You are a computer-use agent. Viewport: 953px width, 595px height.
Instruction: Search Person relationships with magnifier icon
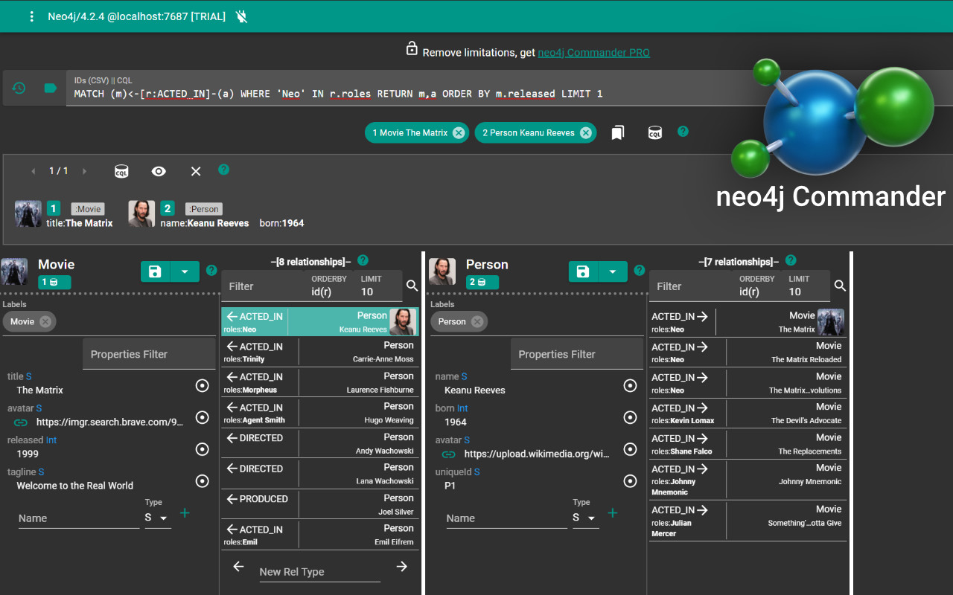840,286
